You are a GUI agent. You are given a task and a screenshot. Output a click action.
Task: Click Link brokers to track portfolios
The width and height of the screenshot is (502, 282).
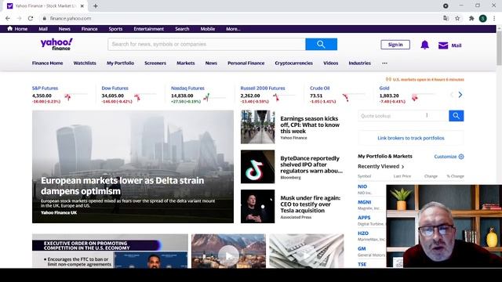coord(411,138)
